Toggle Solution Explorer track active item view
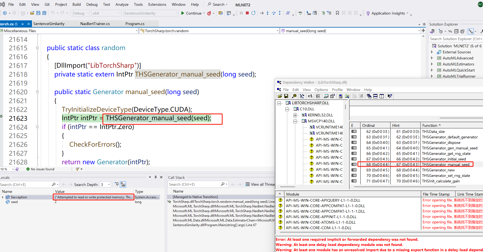The width and height of the screenshot is (483, 252). tap(471, 31)
